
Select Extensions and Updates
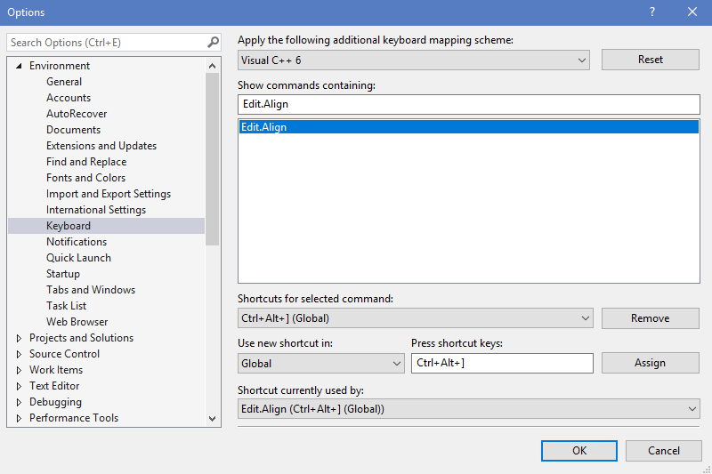click(101, 146)
